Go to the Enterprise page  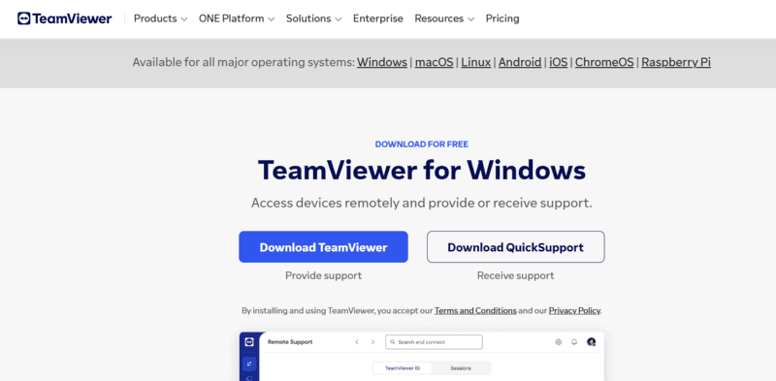coord(378,18)
